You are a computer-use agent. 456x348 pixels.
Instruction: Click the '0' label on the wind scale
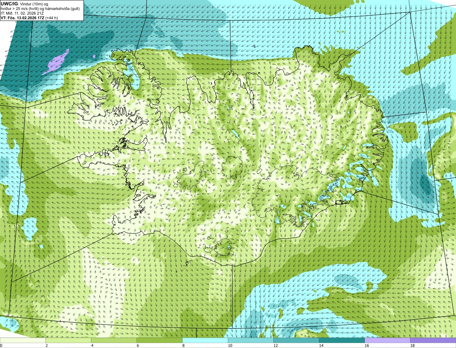1,346
